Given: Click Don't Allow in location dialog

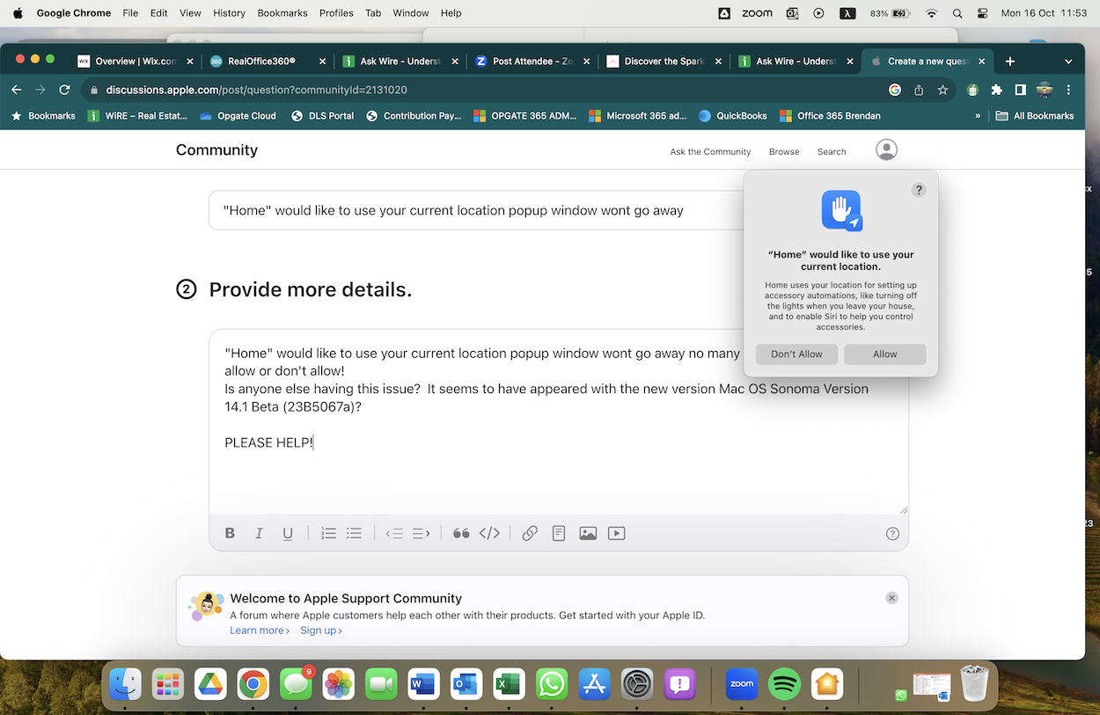Looking at the screenshot, I should pyautogui.click(x=796, y=354).
